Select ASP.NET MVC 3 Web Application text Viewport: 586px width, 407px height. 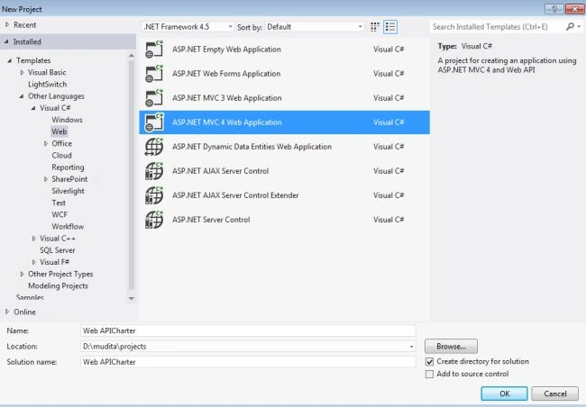coord(227,98)
